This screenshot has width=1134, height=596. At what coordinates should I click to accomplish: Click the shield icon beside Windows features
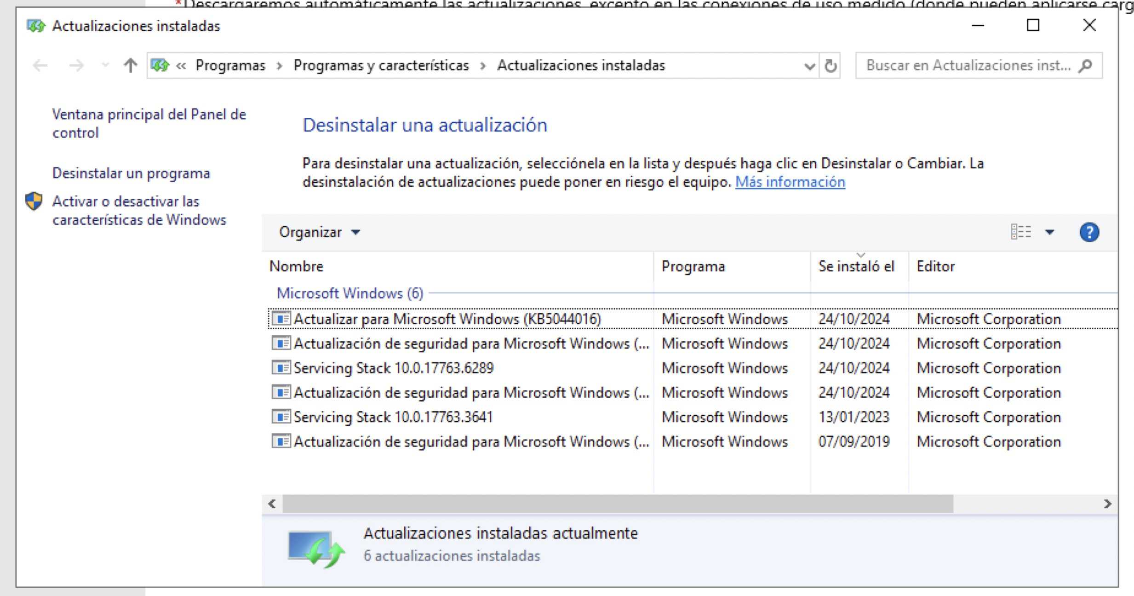coord(34,201)
